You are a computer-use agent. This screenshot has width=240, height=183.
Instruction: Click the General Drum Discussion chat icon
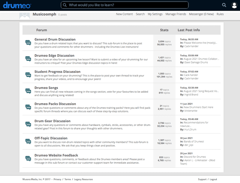point(28,43)
